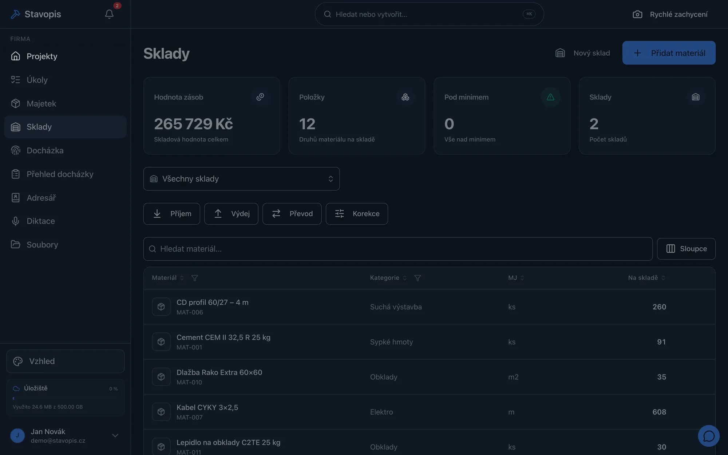Click the cloud icon next to Úložiště
This screenshot has width=728, height=455.
tap(16, 388)
